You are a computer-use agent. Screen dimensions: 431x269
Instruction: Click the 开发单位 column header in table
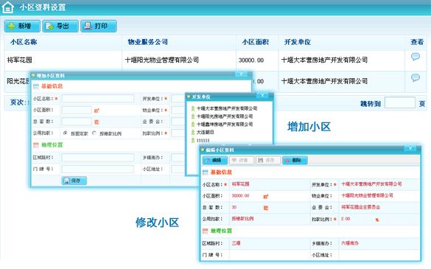(x=298, y=42)
